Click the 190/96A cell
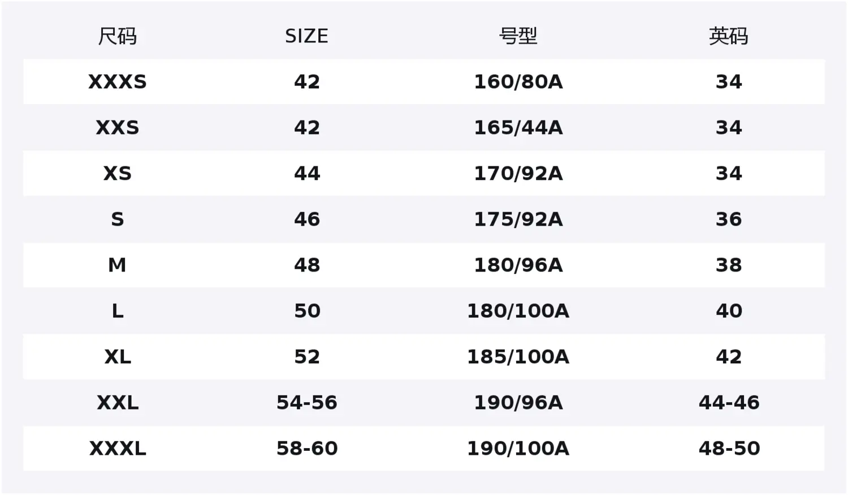Image resolution: width=848 pixels, height=495 pixels. (x=518, y=403)
